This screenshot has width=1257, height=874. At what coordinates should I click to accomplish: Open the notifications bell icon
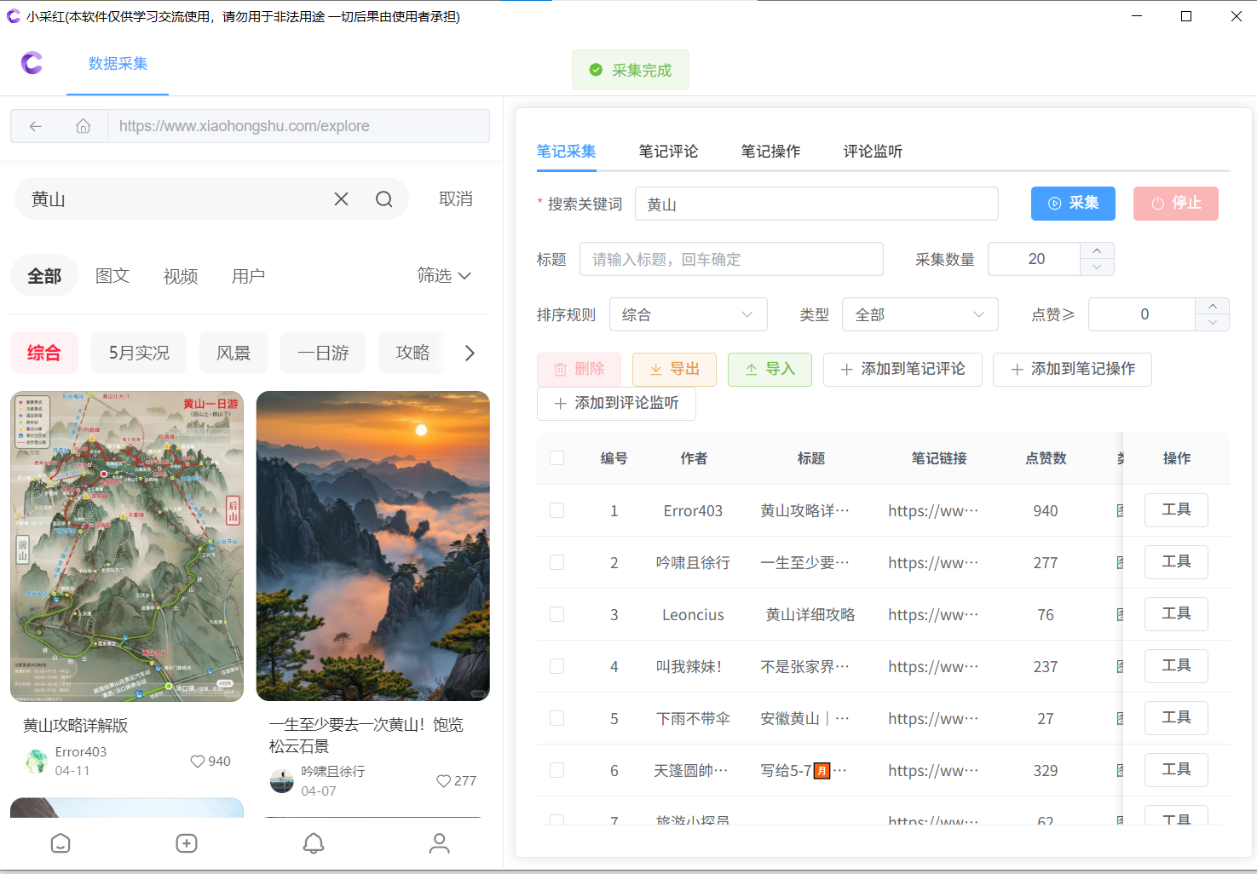click(314, 843)
